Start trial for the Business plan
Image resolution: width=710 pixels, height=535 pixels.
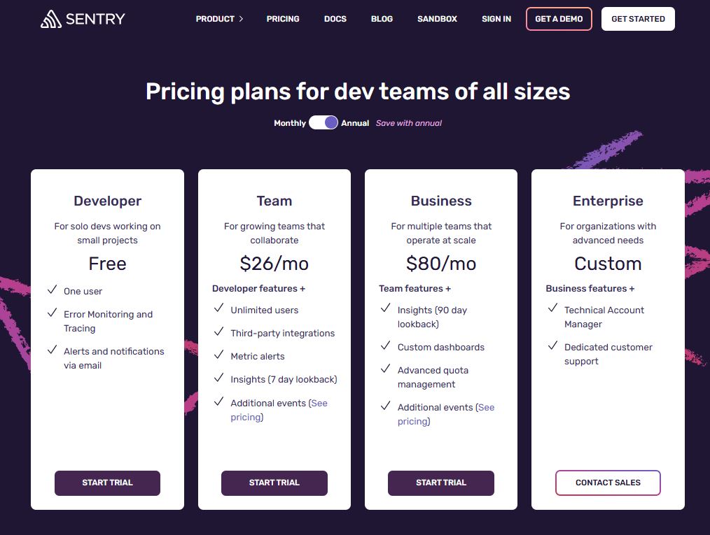[x=441, y=483]
